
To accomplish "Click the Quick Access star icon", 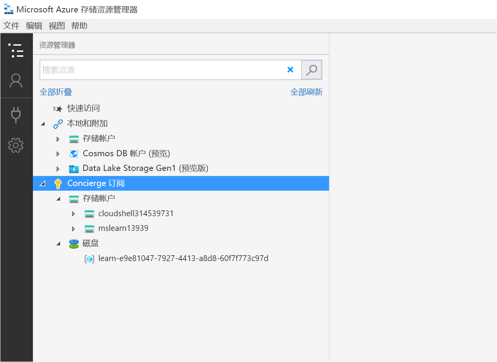I will tap(58, 109).
